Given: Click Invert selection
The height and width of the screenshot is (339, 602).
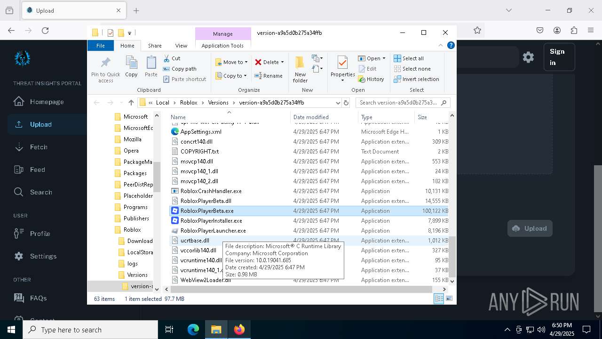Looking at the screenshot, I should click(416, 79).
